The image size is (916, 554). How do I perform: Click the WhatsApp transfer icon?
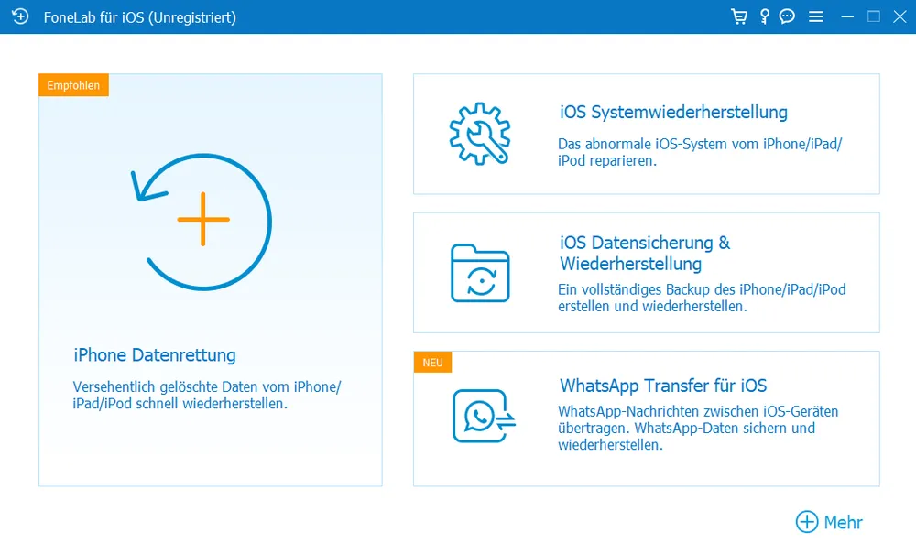[x=484, y=416]
